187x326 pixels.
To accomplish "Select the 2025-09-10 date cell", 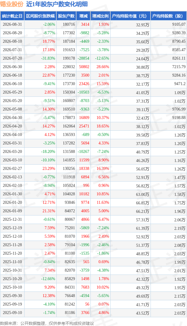I will [x=12, y=313].
